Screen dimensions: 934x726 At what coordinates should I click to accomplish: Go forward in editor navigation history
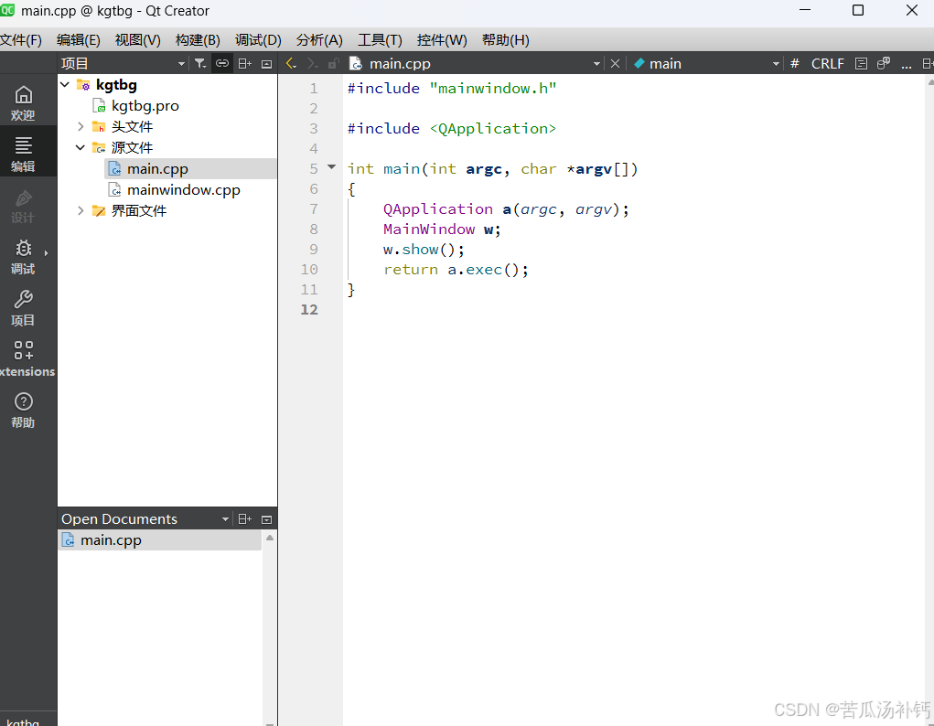pos(312,63)
